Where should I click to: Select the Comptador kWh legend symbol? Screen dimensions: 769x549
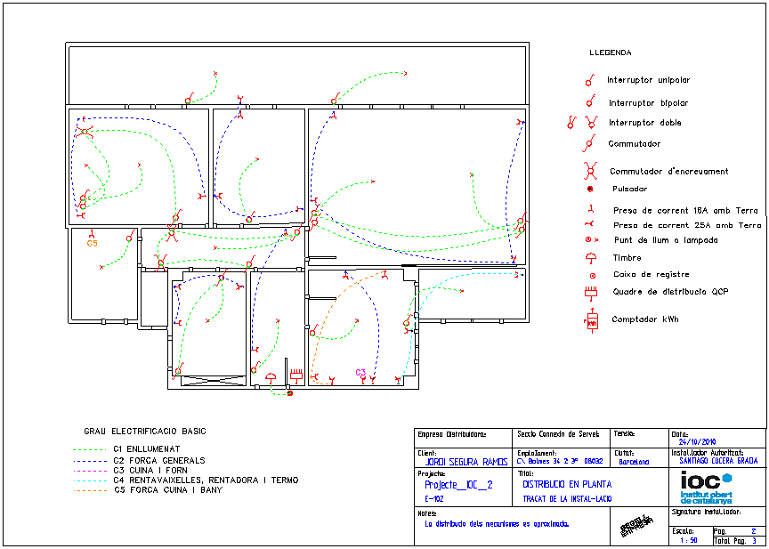tap(590, 319)
